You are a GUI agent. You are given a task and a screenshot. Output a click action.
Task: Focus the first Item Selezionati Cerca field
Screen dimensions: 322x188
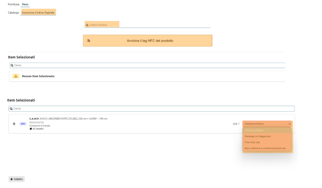147,65
